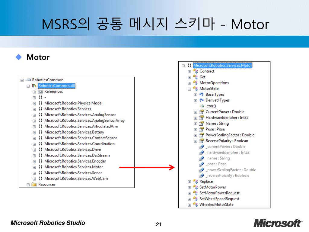Collapse the RoboticsCommon root node
Screen dimensions: 309x232
22,80
